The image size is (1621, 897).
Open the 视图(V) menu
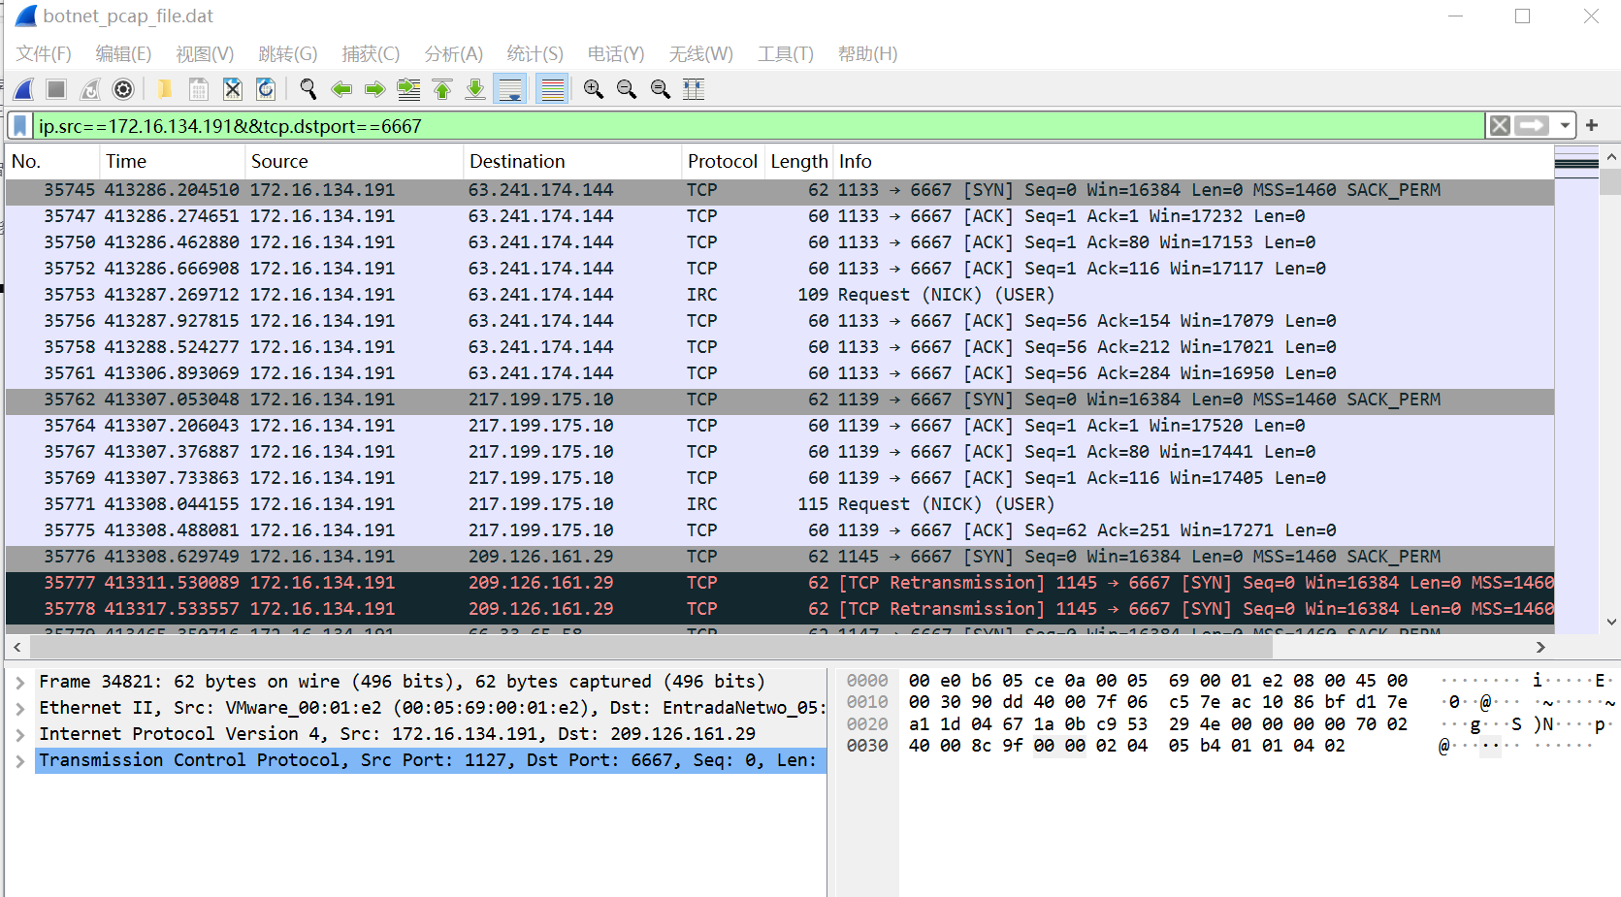205,54
